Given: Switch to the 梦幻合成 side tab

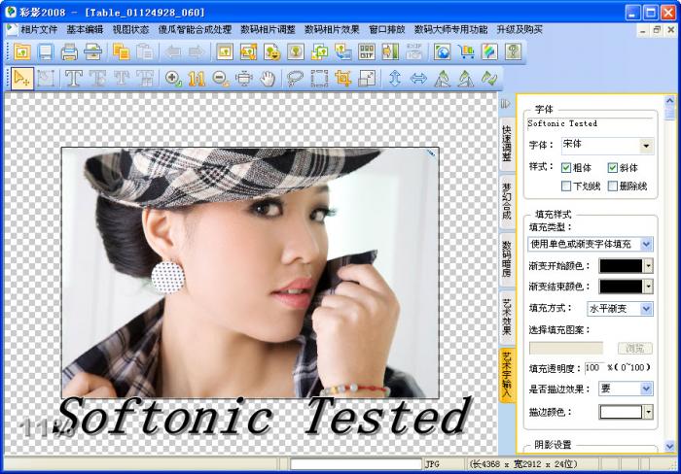Looking at the screenshot, I should coord(507,201).
